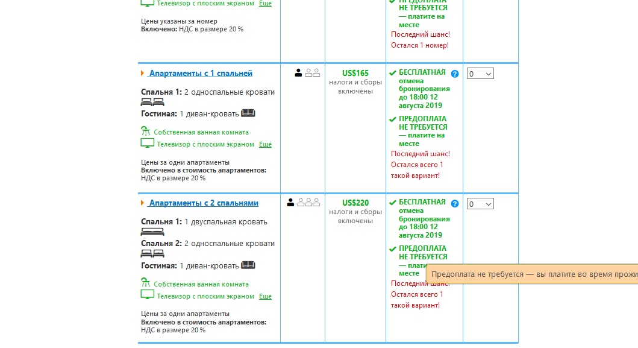The width and height of the screenshot is (638, 348).
Task: Click the blue help icon in US$220 row
Action: pyautogui.click(x=455, y=204)
